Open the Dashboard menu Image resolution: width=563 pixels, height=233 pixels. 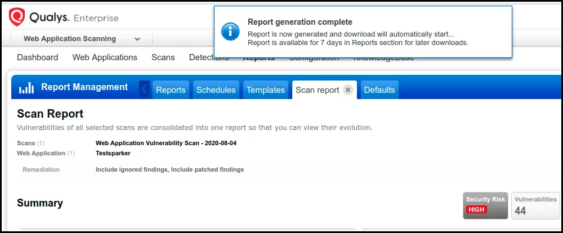tap(37, 57)
